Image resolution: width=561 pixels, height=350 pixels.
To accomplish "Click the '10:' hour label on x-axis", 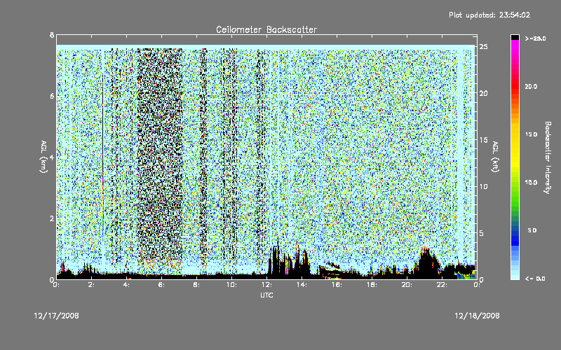I will (x=232, y=285).
